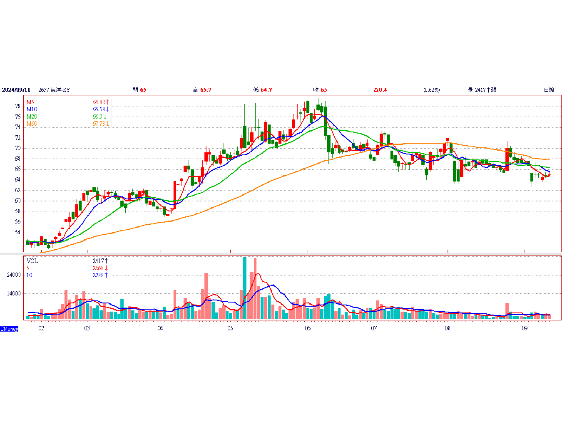
Task: Click the date 2024/09/11 in header
Action: (16, 90)
